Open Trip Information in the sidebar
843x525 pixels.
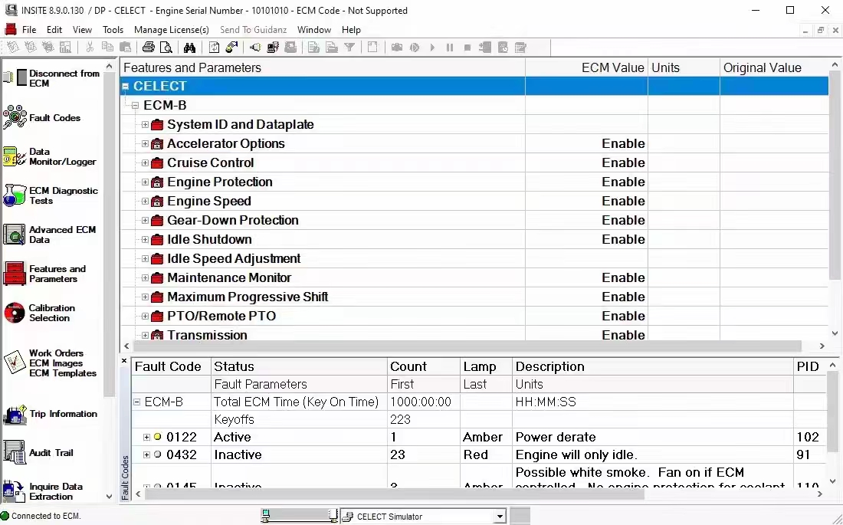51,414
